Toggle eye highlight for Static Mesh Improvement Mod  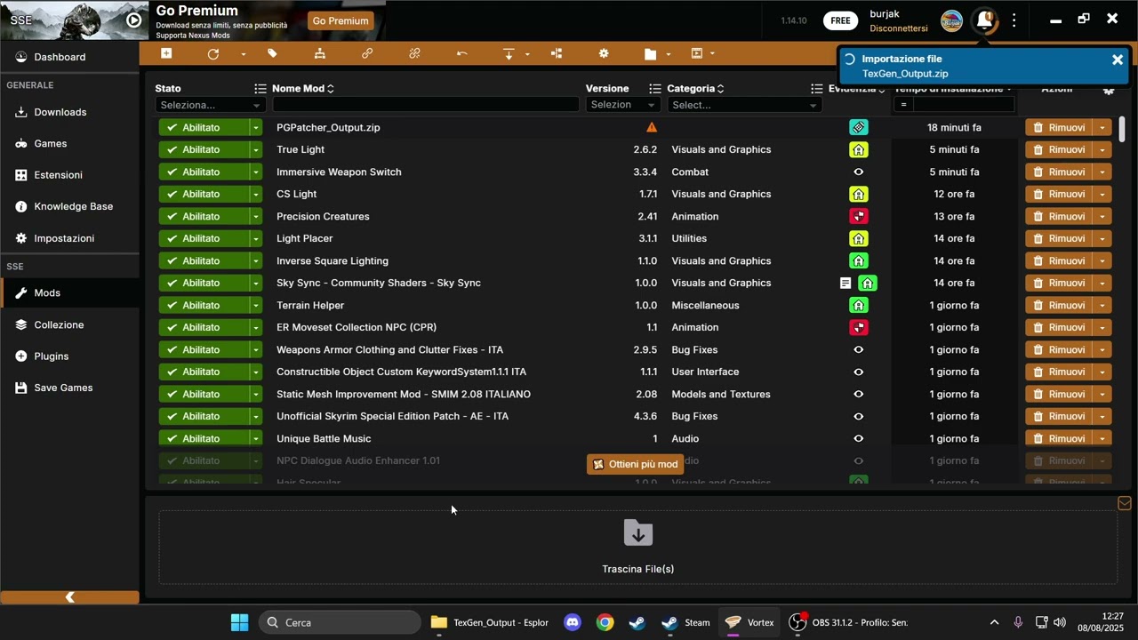click(858, 394)
